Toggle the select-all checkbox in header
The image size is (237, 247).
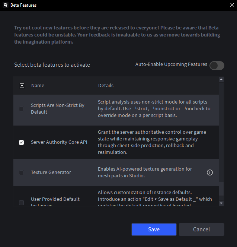click(22, 86)
